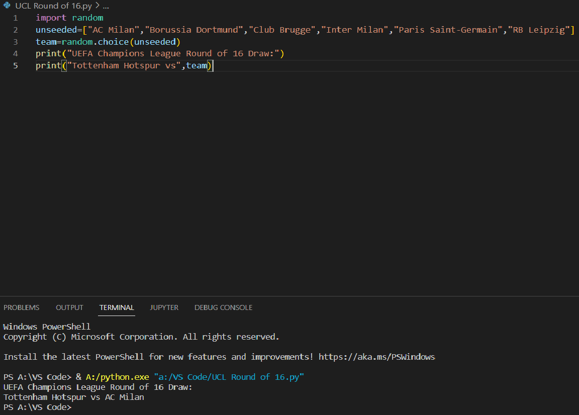Screen dimensions: 579x415
Task: Click the "Tottenham Hotspur vs" string in the editor
Action: pyautogui.click(x=124, y=66)
